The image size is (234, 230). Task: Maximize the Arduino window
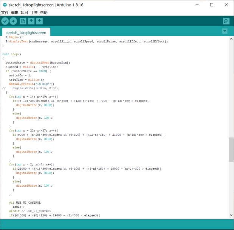click(x=211, y=5)
